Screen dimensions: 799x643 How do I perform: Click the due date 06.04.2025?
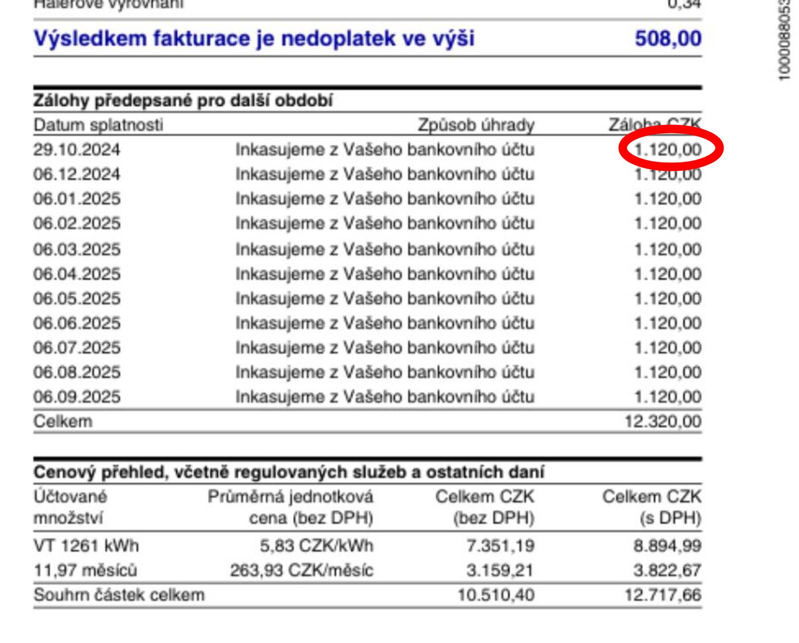pos(77,274)
